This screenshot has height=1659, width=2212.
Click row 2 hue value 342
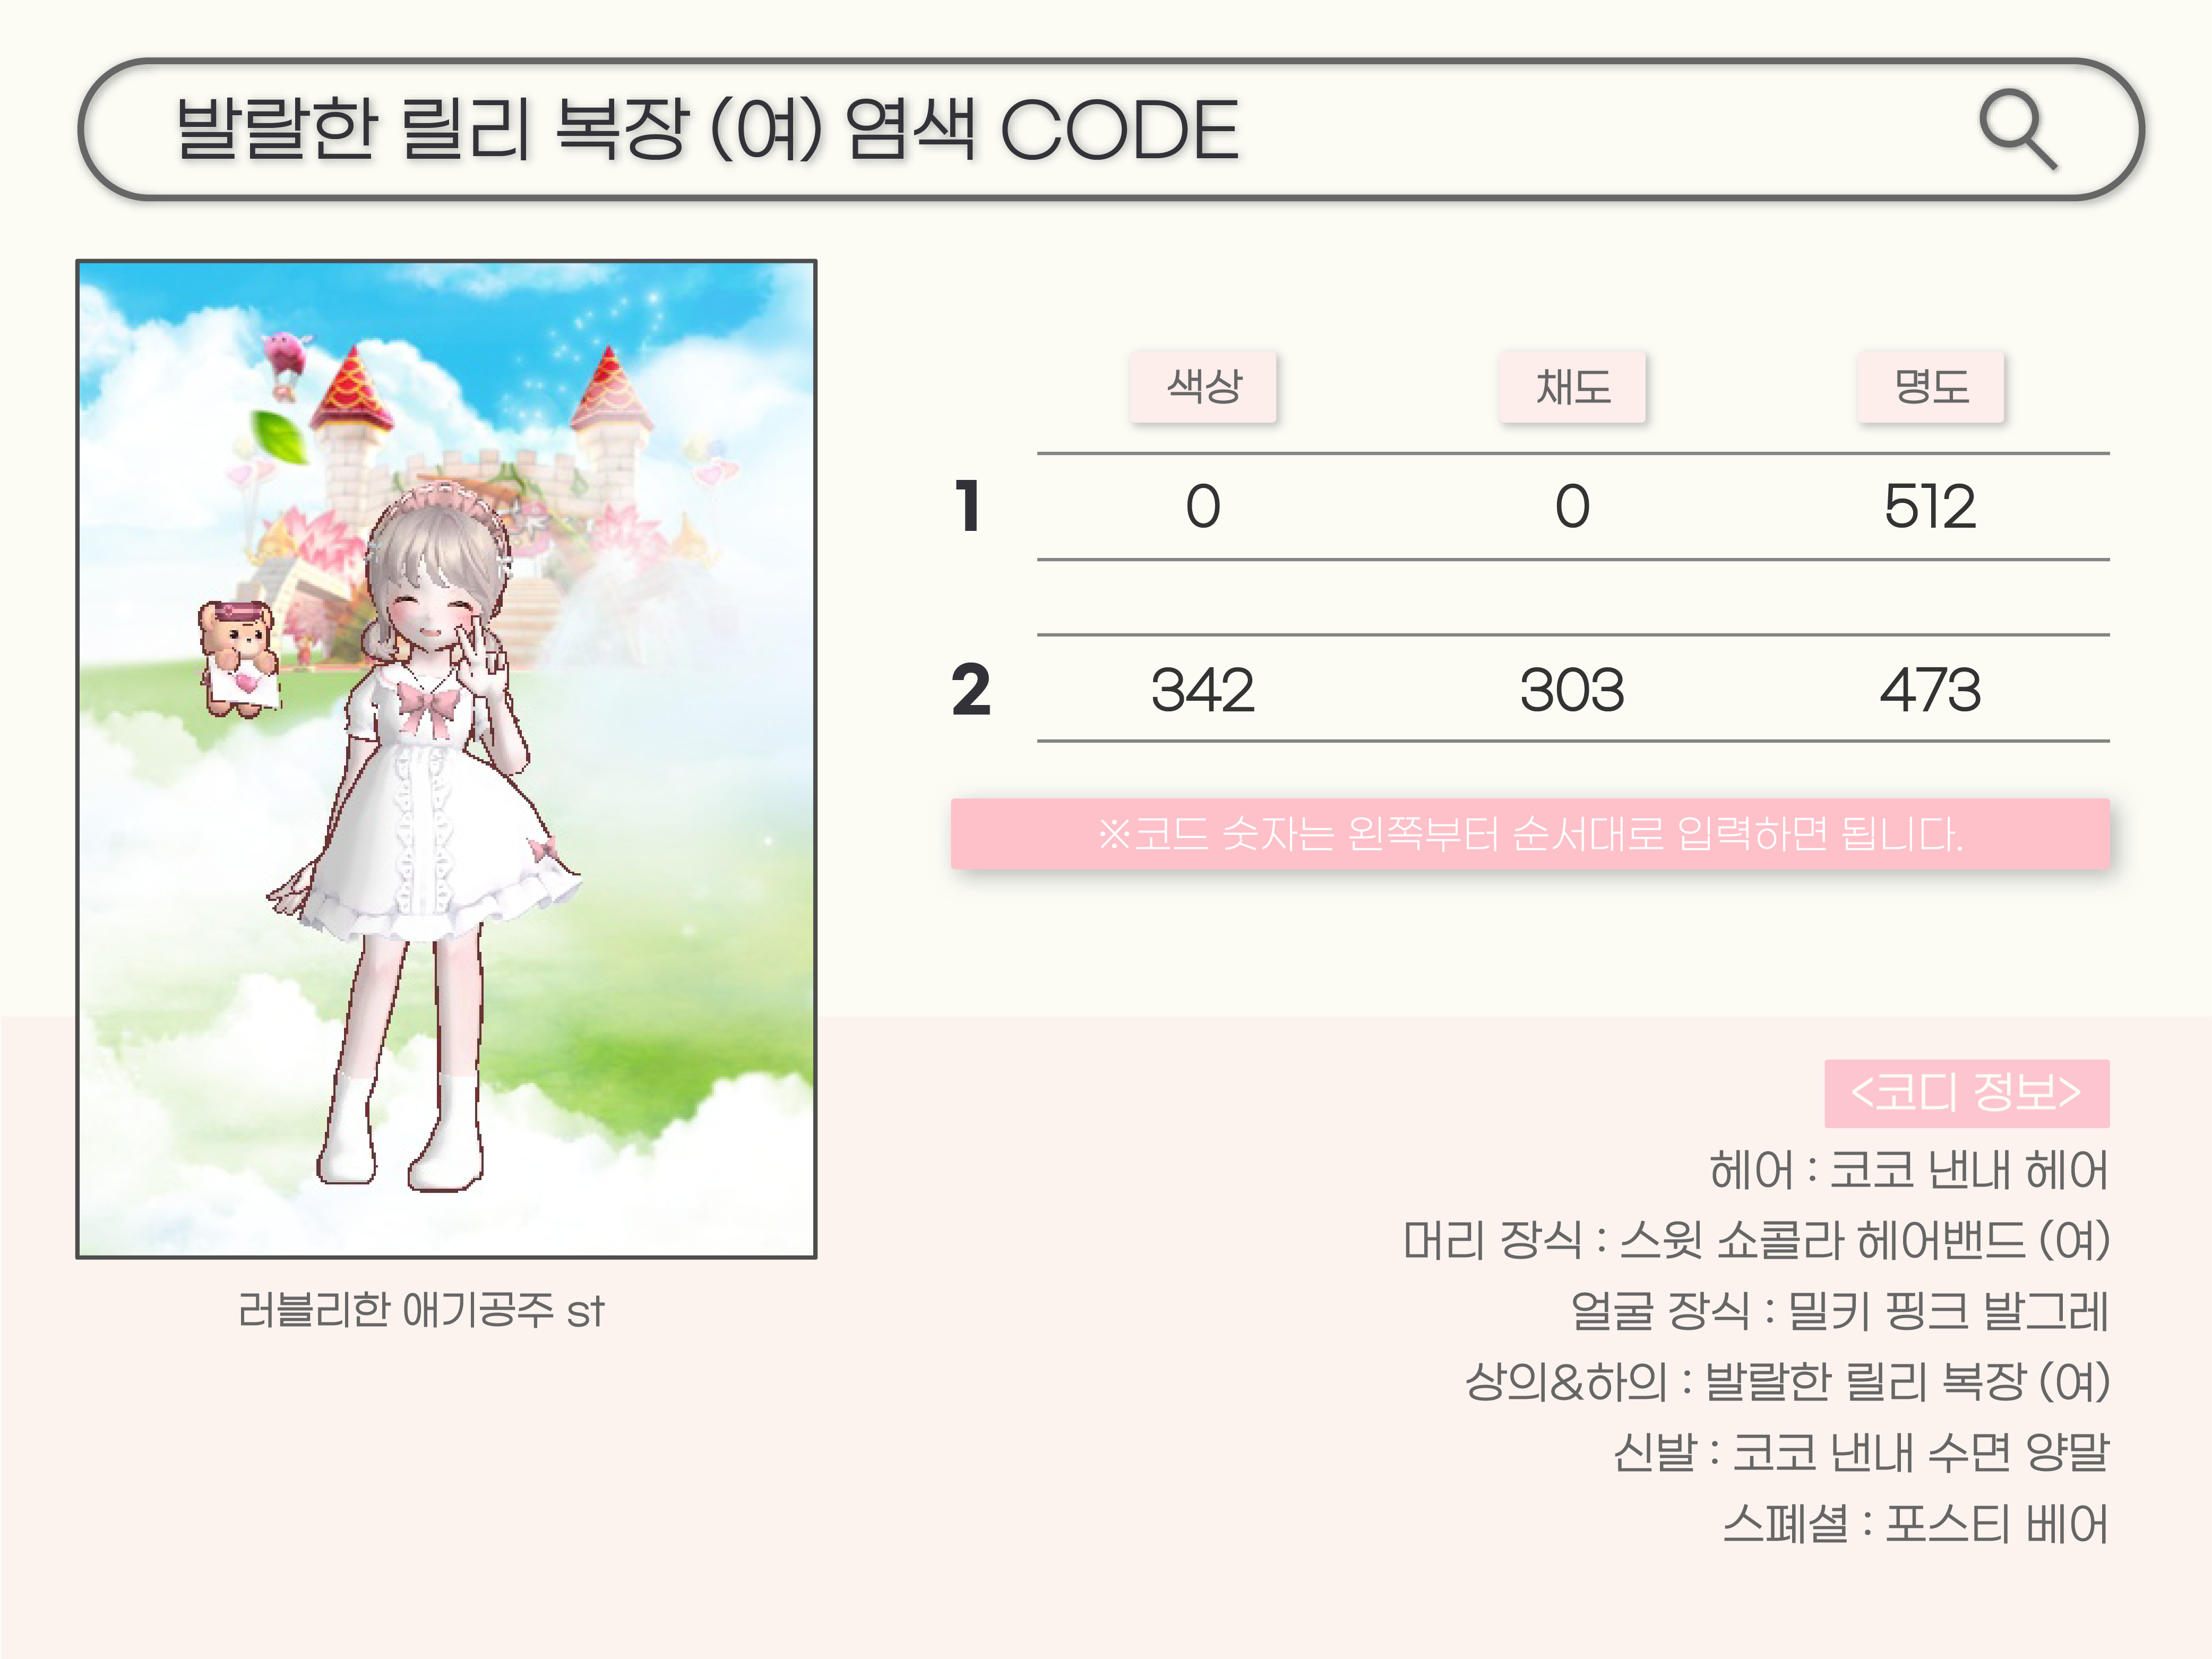click(1202, 690)
